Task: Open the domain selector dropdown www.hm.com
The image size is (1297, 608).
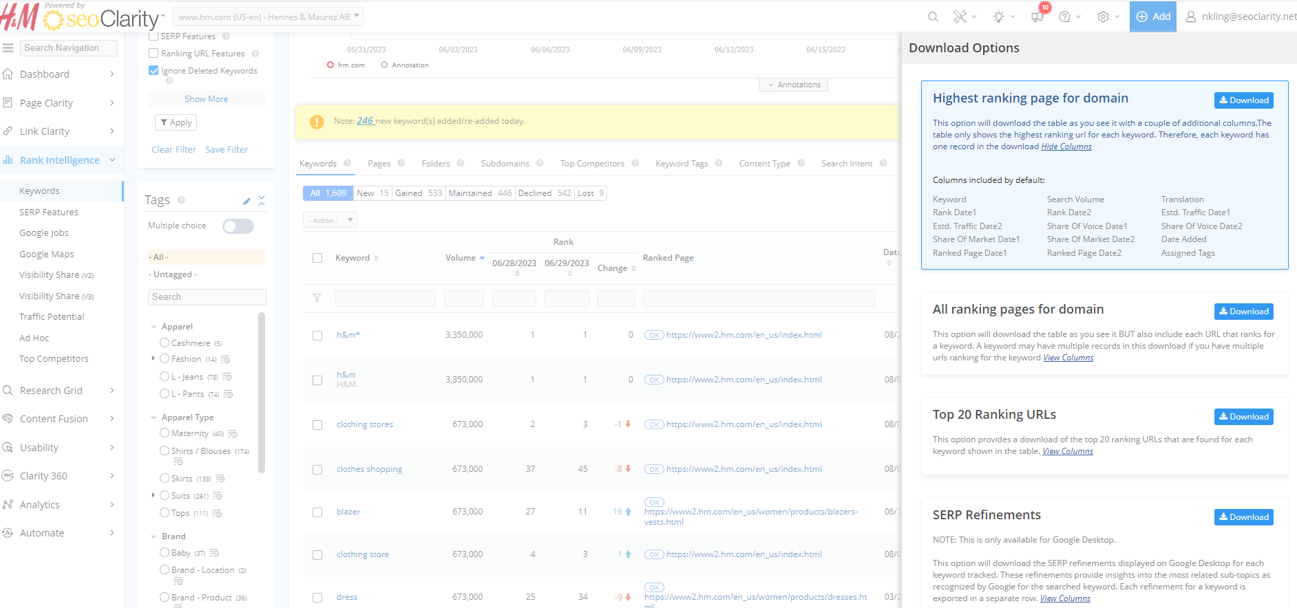Action: tap(268, 17)
